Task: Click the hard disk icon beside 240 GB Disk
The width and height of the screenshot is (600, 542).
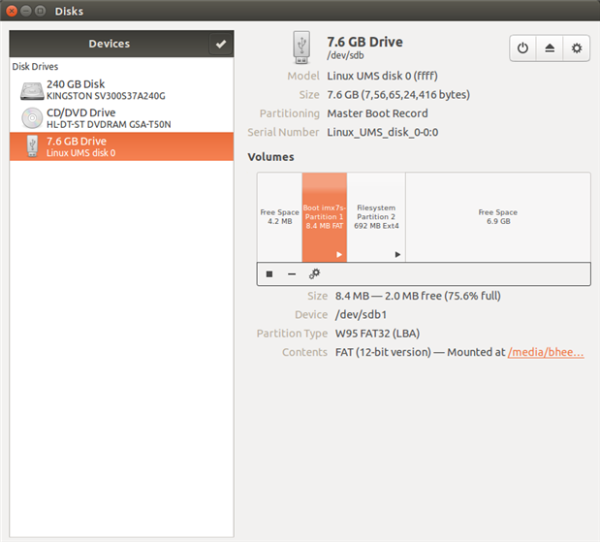Action: (32, 90)
